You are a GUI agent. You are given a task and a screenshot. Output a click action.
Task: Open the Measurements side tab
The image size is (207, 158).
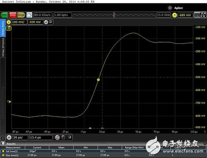tap(3, 103)
